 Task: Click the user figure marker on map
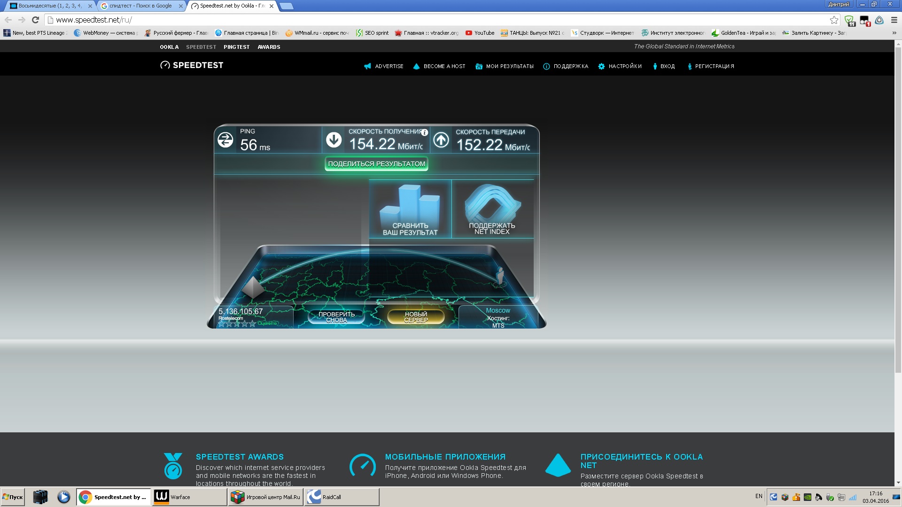coord(500,276)
